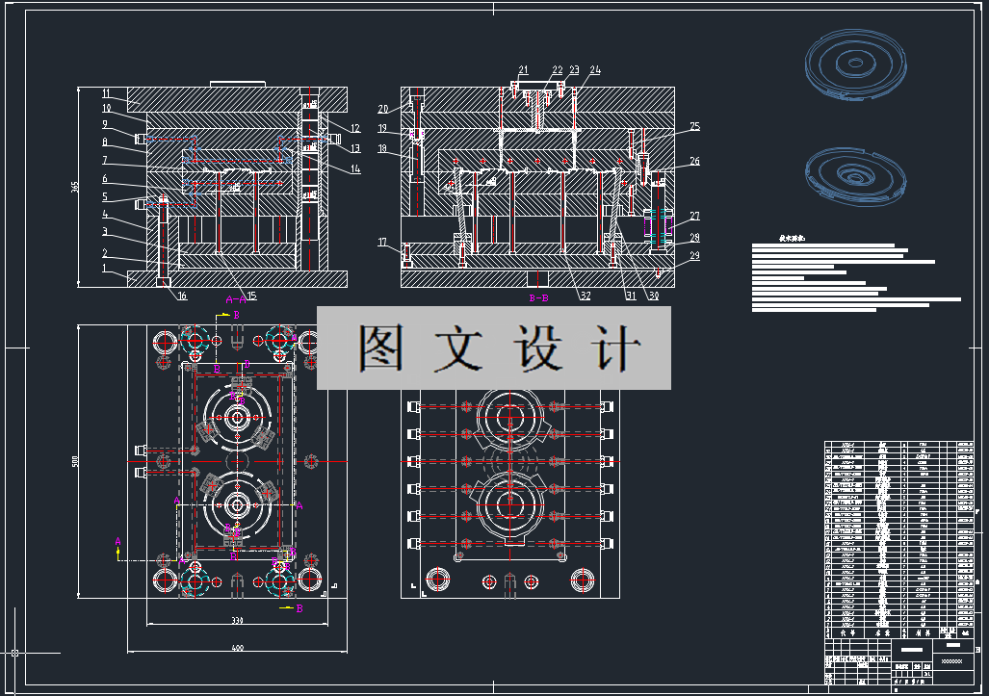
Task: Select part balloon number 12
Action: click(x=355, y=129)
